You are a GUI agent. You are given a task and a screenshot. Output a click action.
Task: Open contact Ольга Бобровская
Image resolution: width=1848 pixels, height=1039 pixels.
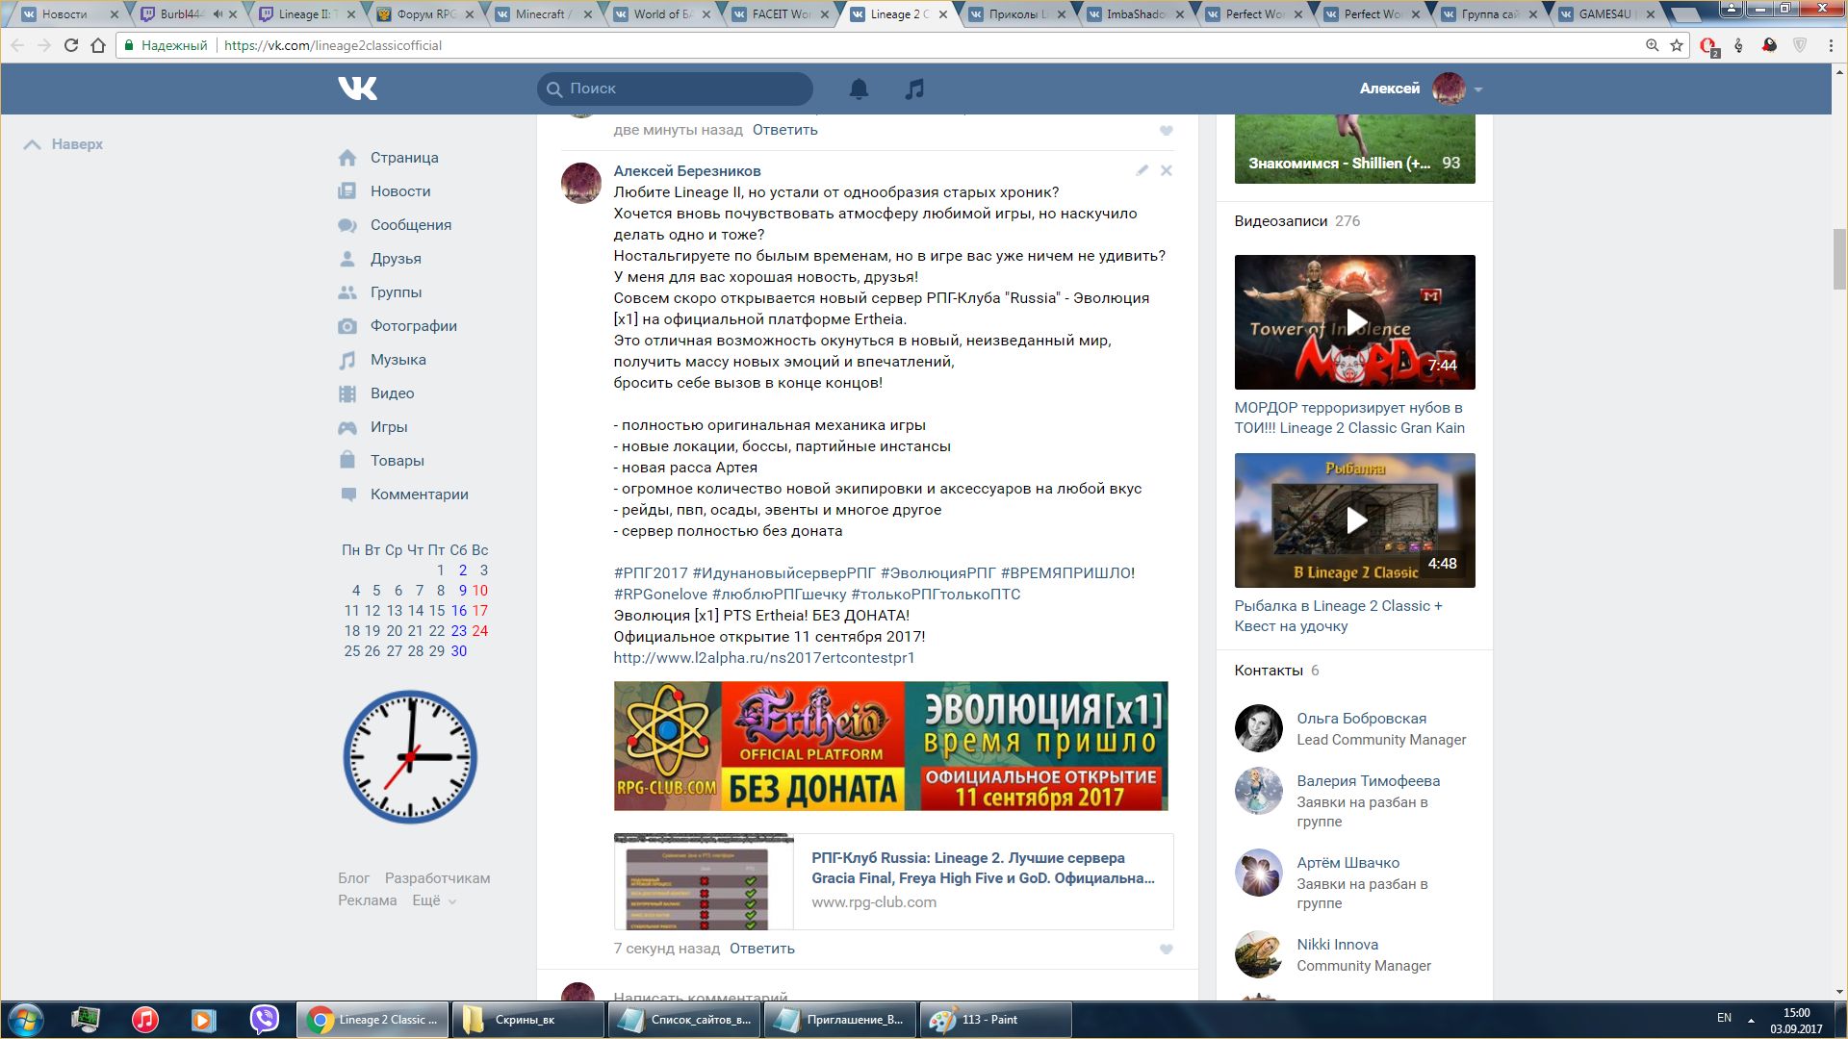pos(1362,719)
